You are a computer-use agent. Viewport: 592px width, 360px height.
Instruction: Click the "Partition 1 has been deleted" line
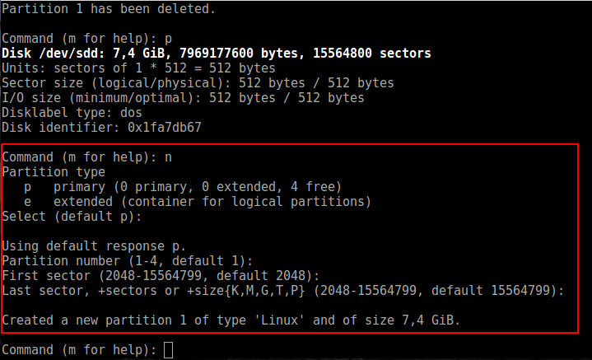[x=110, y=9]
